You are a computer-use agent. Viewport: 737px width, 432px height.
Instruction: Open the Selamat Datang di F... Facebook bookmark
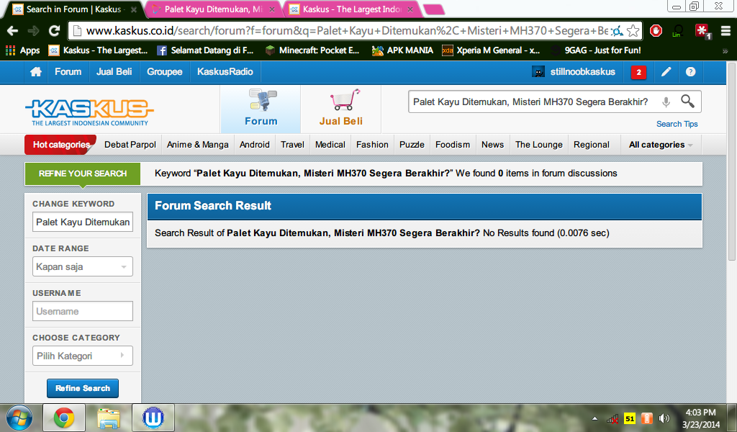(205, 50)
